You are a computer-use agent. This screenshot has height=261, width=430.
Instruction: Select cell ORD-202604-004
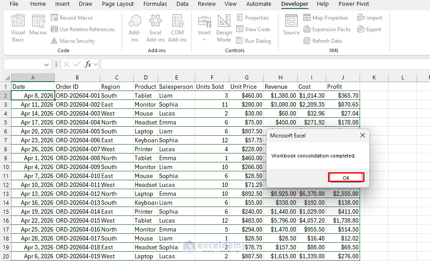coord(78,122)
